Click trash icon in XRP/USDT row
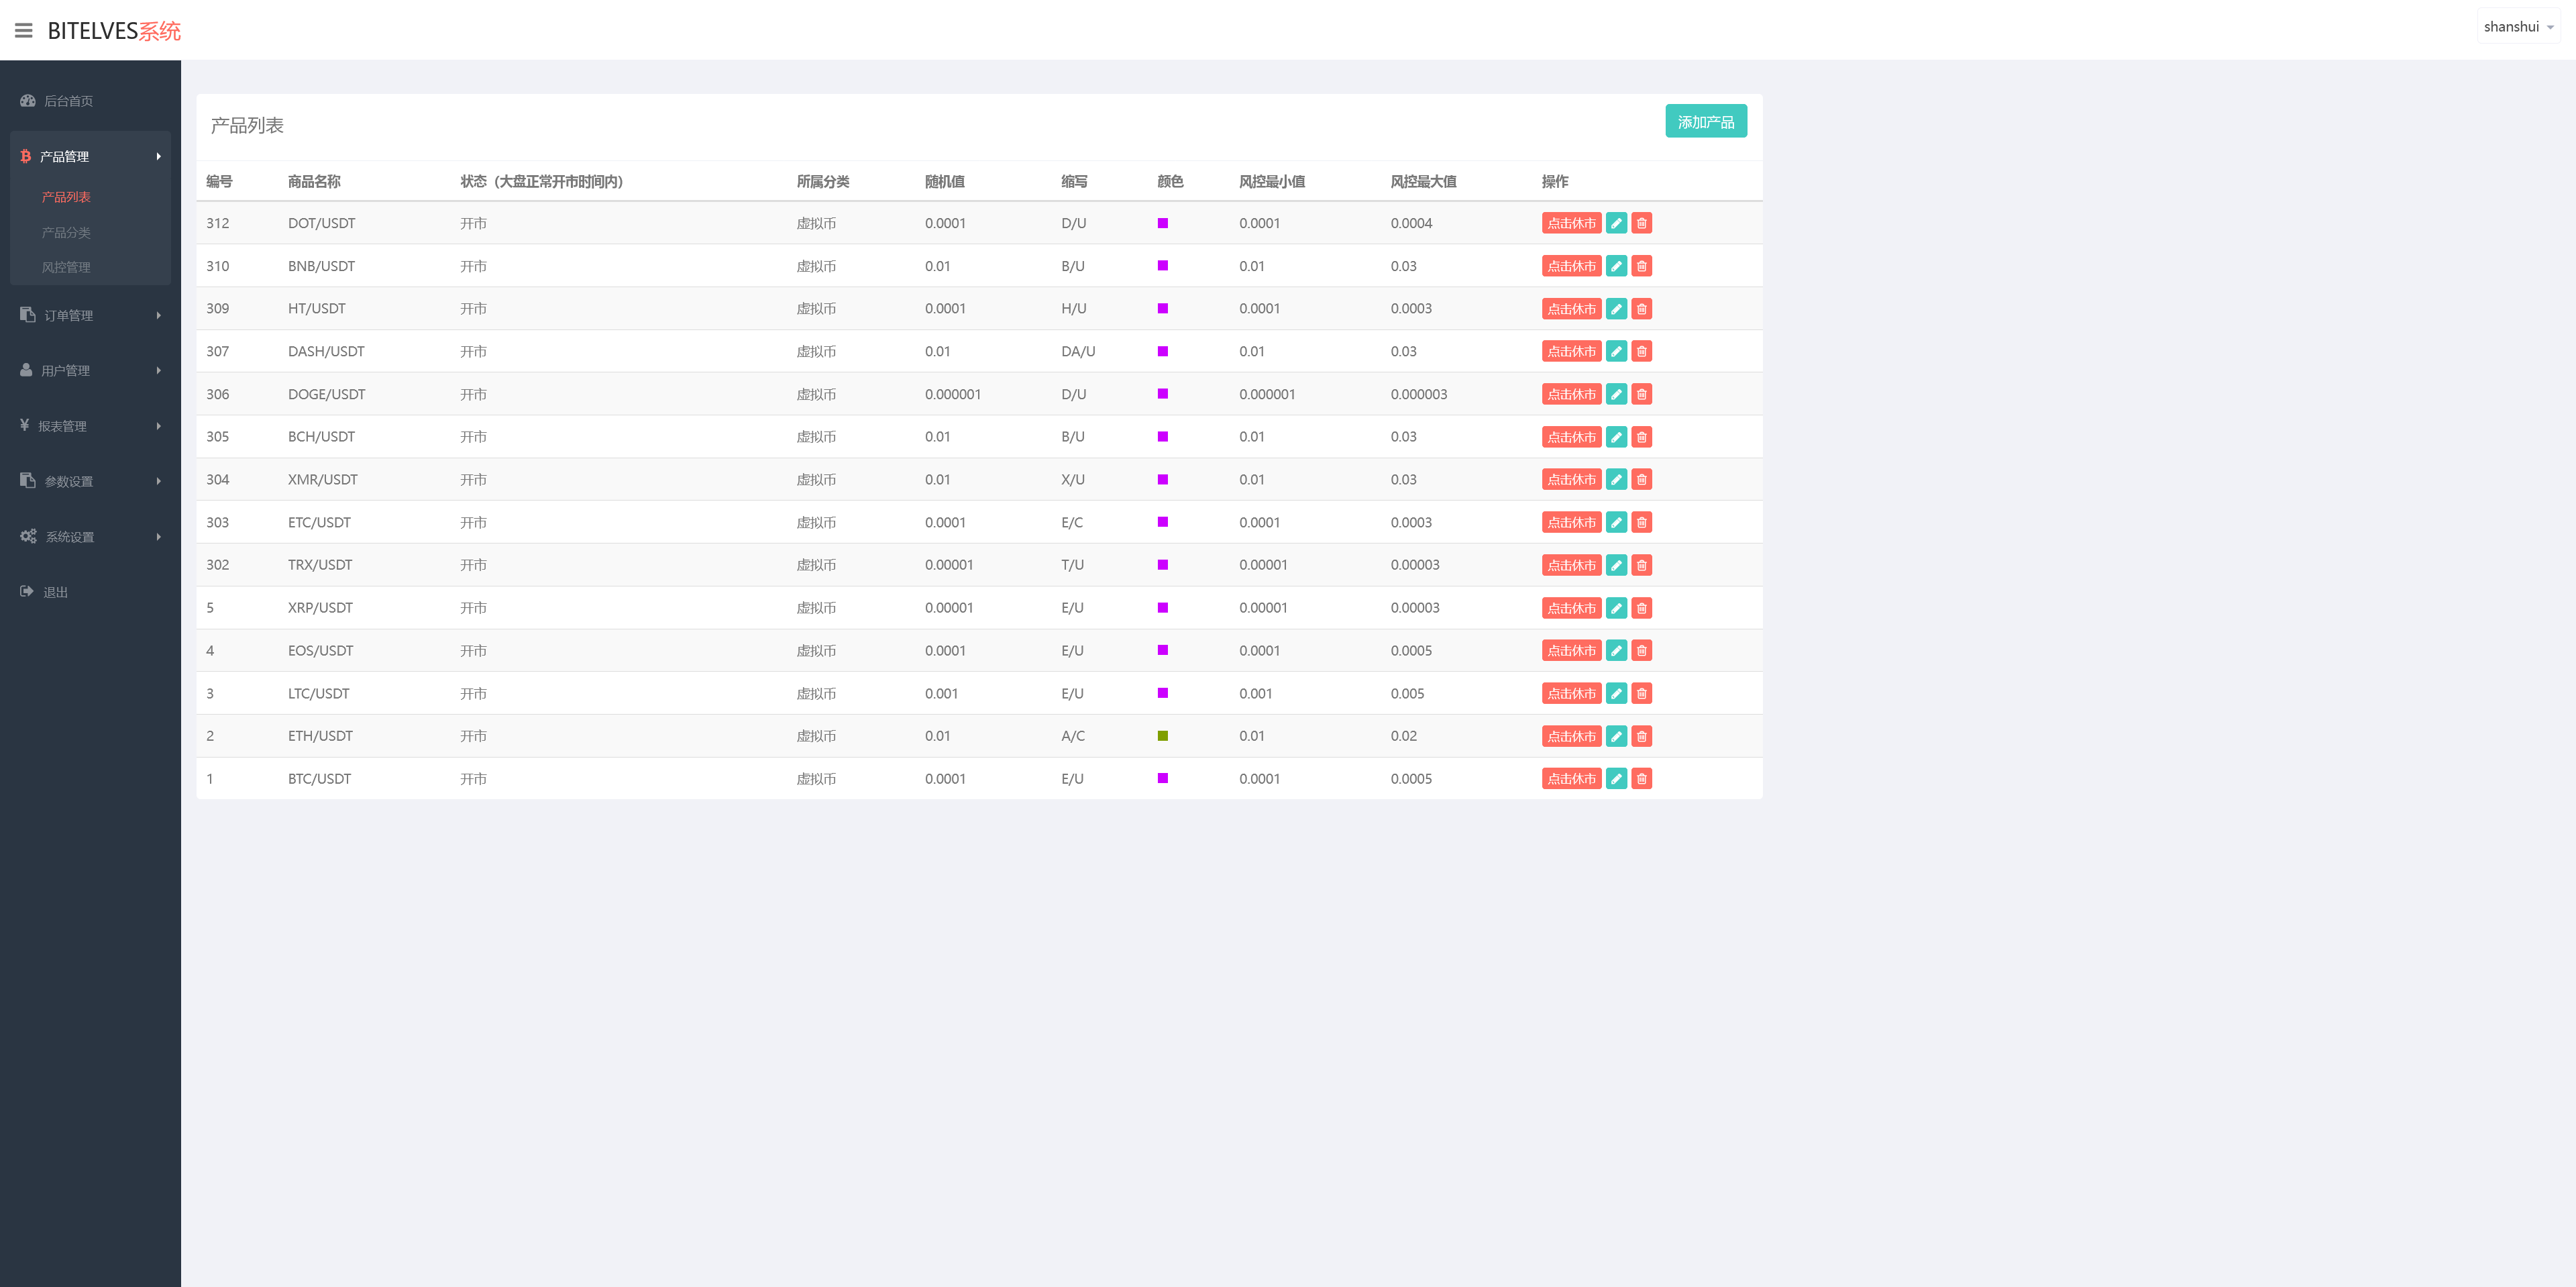The height and width of the screenshot is (1287, 2576). tap(1641, 608)
